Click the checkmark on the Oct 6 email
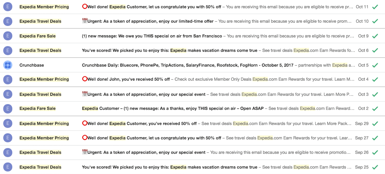Viewport: 385px width, 174px height. pos(375,50)
